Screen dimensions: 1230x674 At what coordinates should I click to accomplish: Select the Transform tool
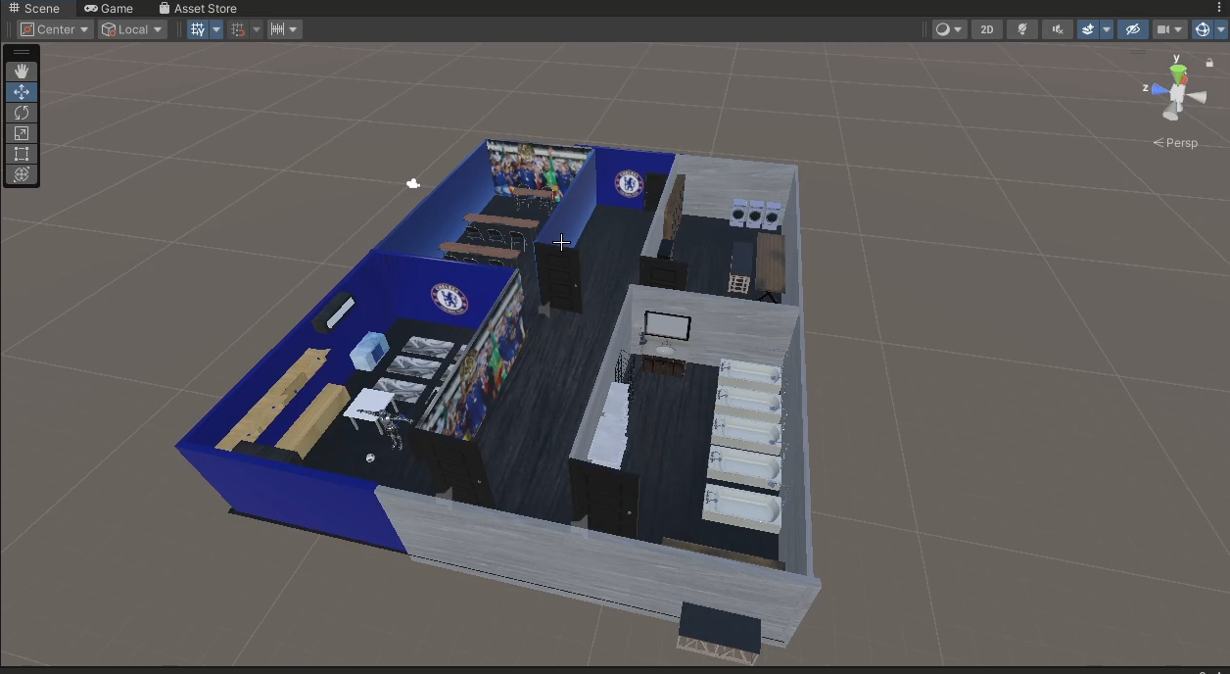22,174
